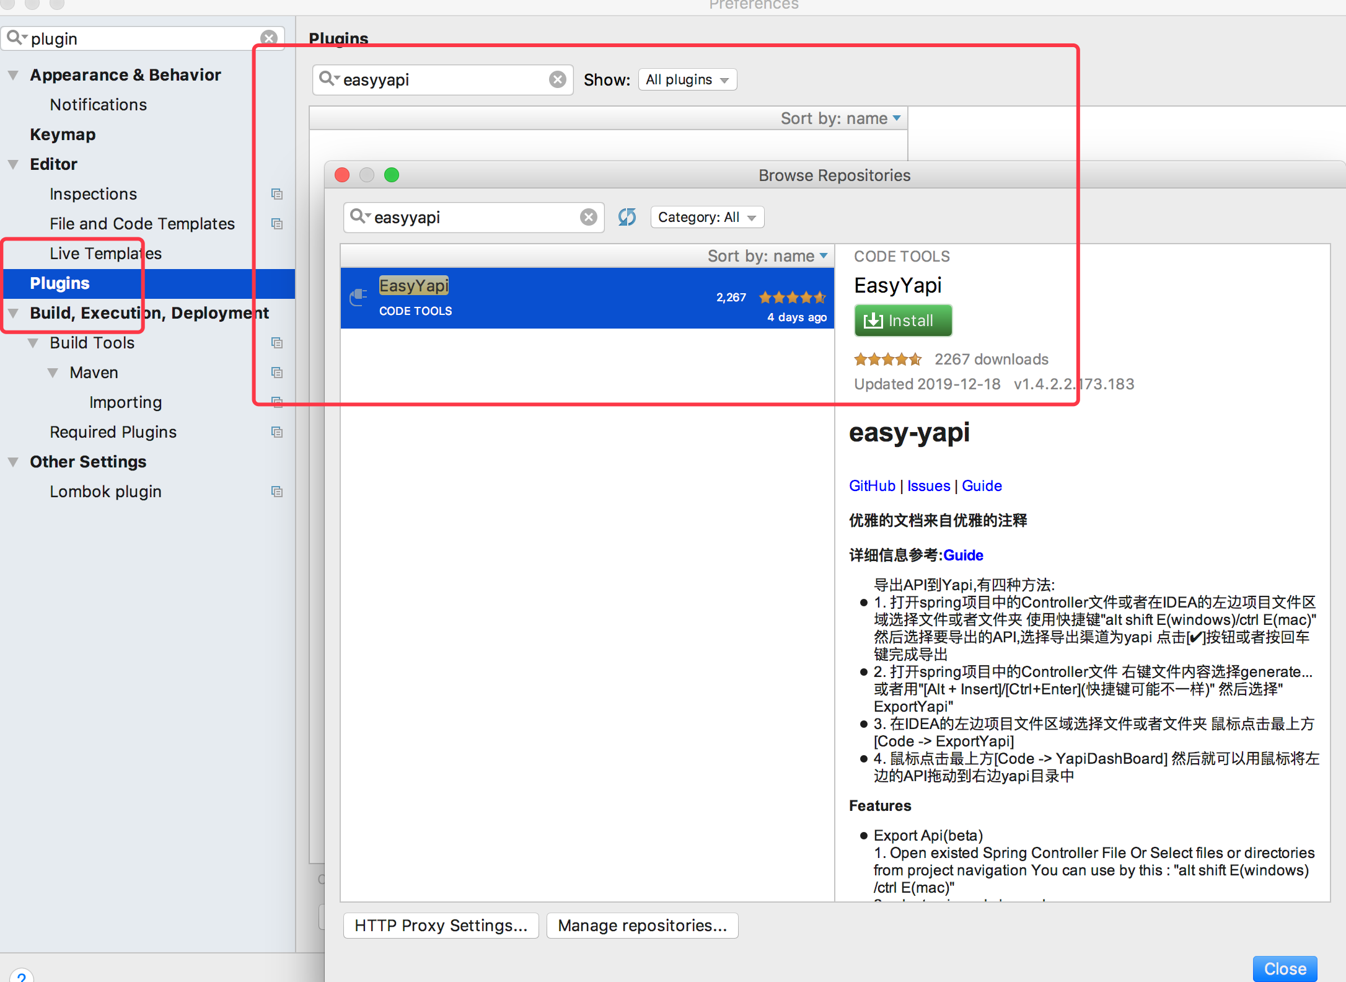Select Notifications in settings tree

(x=98, y=105)
